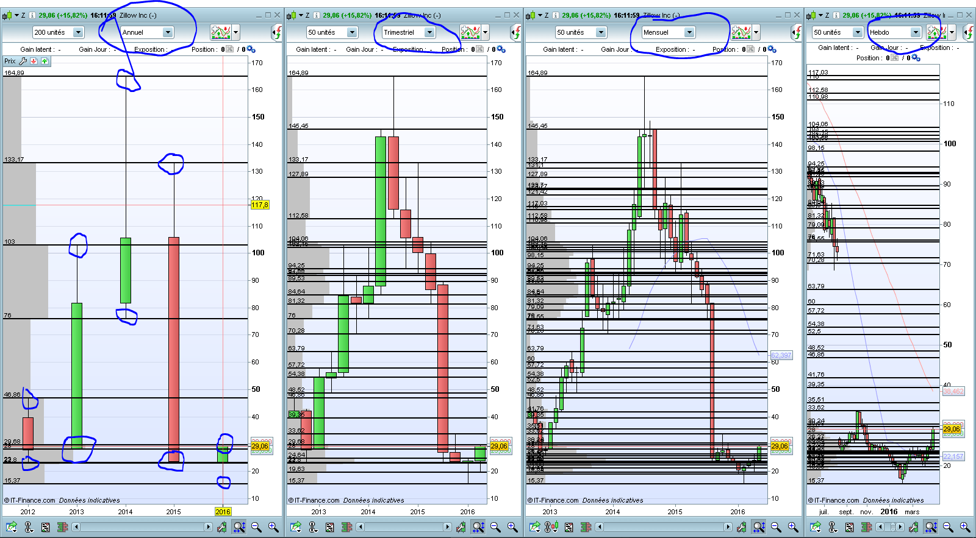Click scroll left arrow in Trimestriel chart

pyautogui.click(x=361, y=527)
